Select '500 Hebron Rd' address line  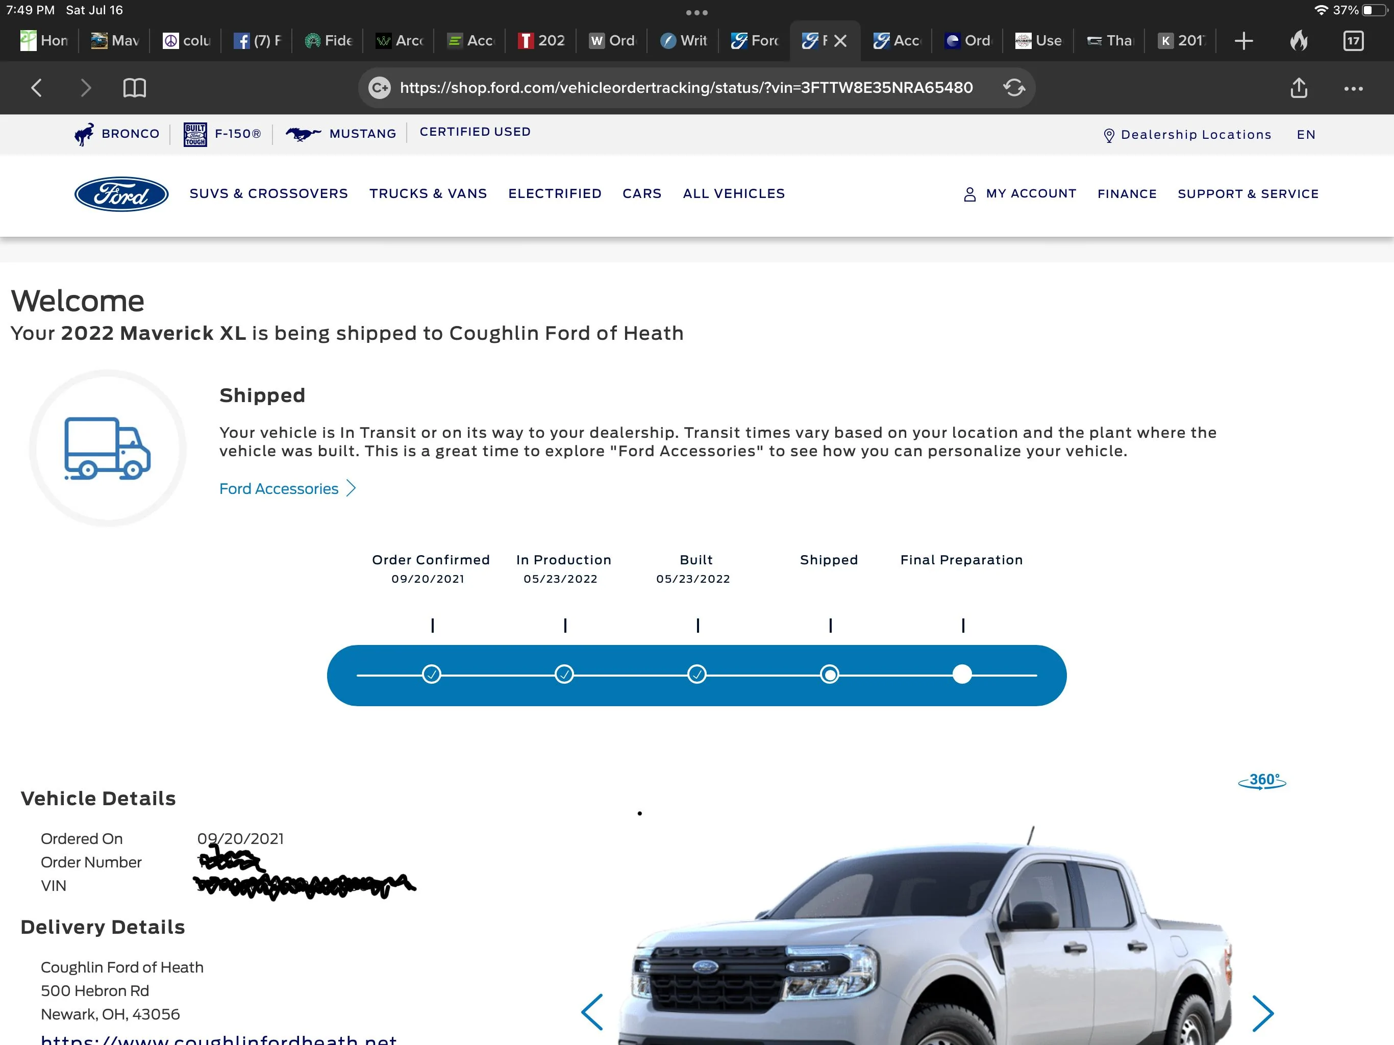click(x=95, y=991)
